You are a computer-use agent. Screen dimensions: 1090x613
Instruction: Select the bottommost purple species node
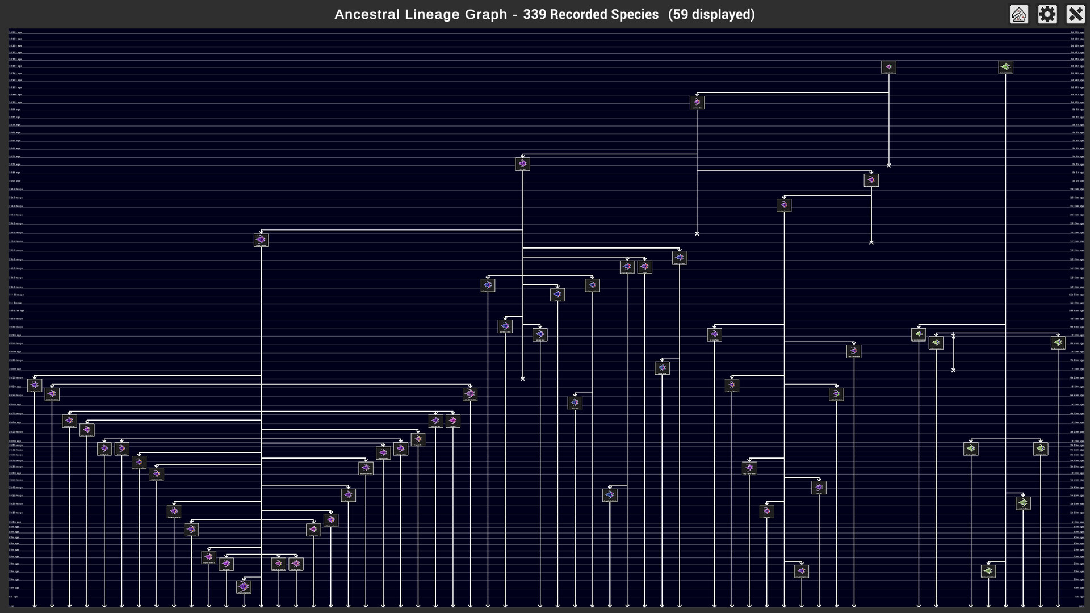pyautogui.click(x=244, y=587)
